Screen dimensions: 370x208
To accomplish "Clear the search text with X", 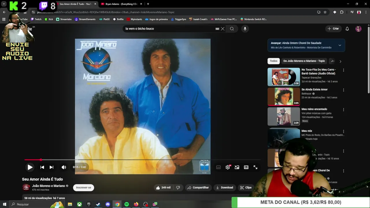I will pyautogui.click(x=223, y=29).
